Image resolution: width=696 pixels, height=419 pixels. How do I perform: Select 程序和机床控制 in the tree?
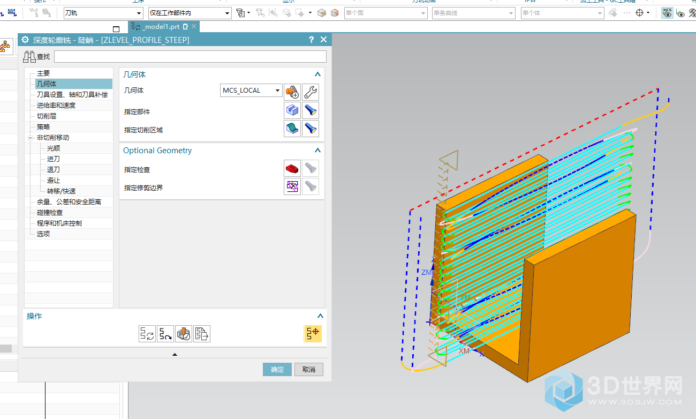point(59,223)
